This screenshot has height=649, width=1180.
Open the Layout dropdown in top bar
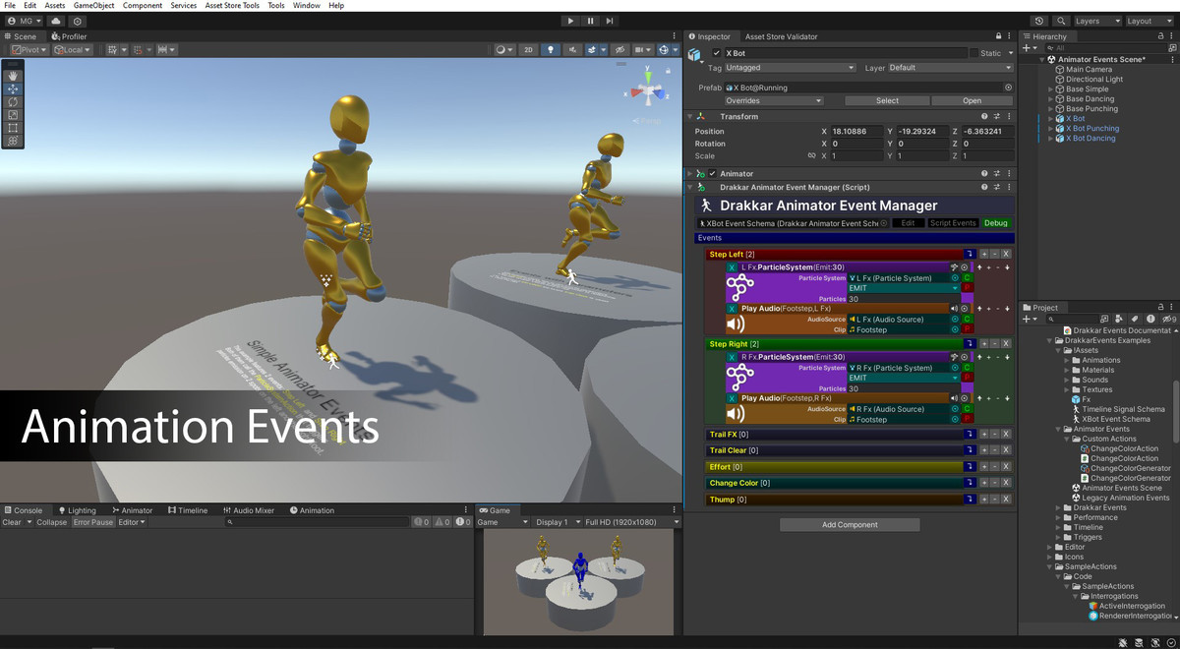click(x=1150, y=21)
